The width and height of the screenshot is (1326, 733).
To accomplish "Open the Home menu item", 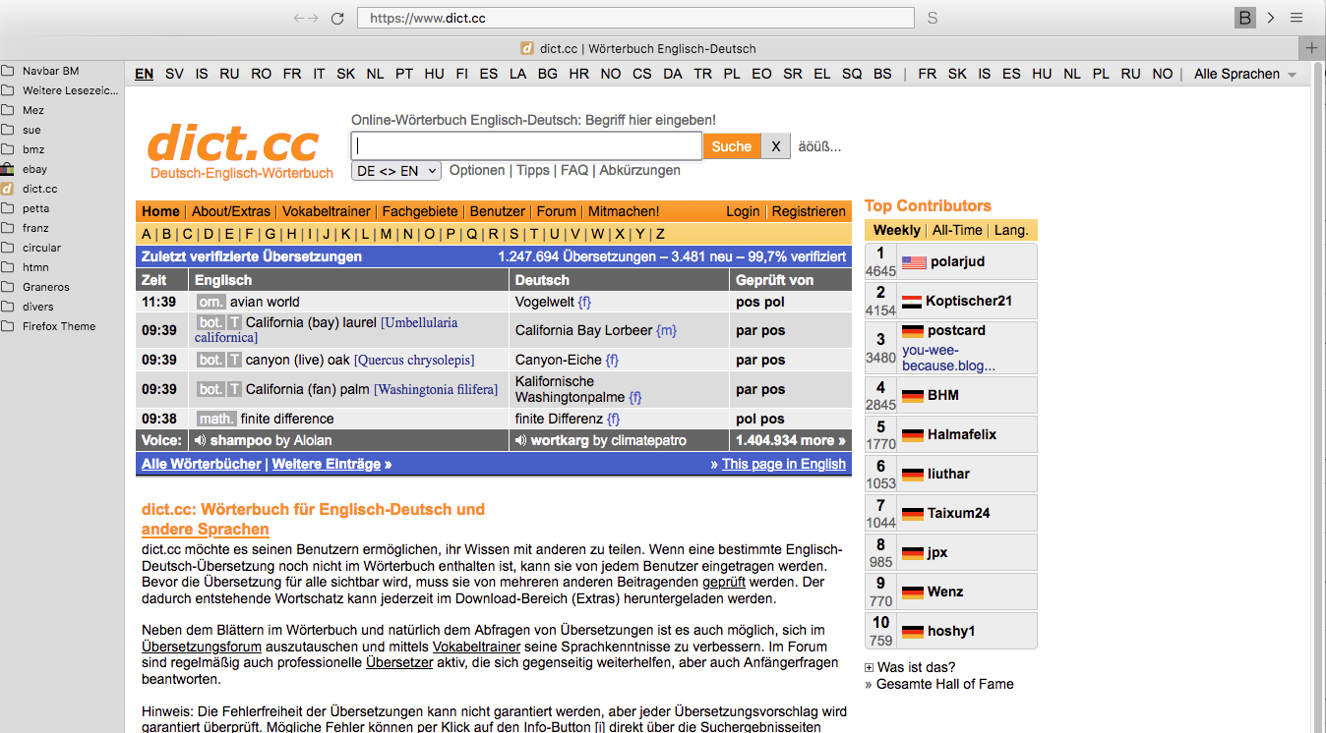I will click(160, 211).
